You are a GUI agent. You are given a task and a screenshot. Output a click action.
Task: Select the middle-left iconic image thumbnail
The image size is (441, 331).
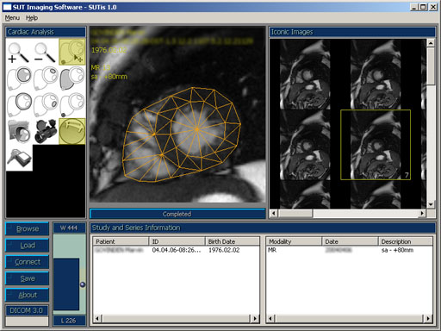pos(305,145)
